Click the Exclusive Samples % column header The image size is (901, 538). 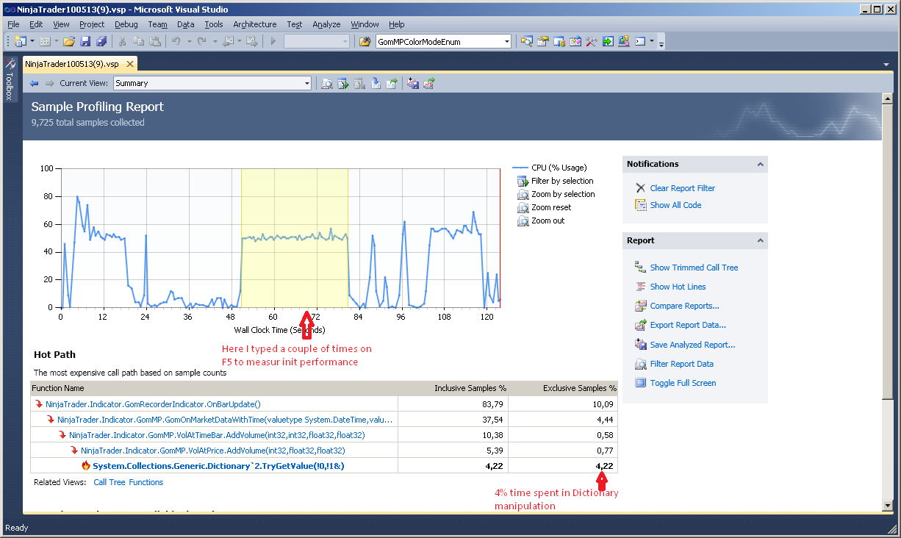(x=563, y=388)
